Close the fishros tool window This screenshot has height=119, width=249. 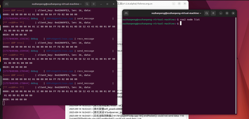point(185,4)
